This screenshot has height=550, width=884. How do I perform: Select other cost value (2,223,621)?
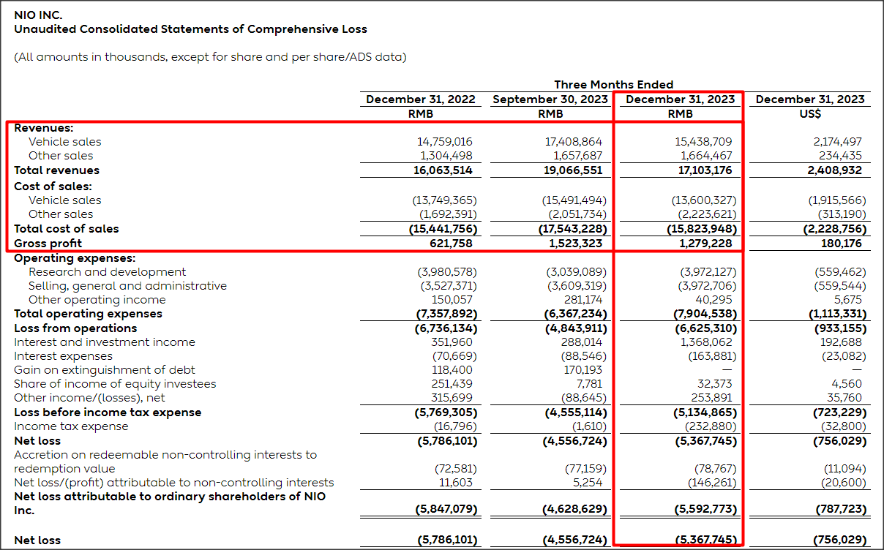(x=705, y=214)
